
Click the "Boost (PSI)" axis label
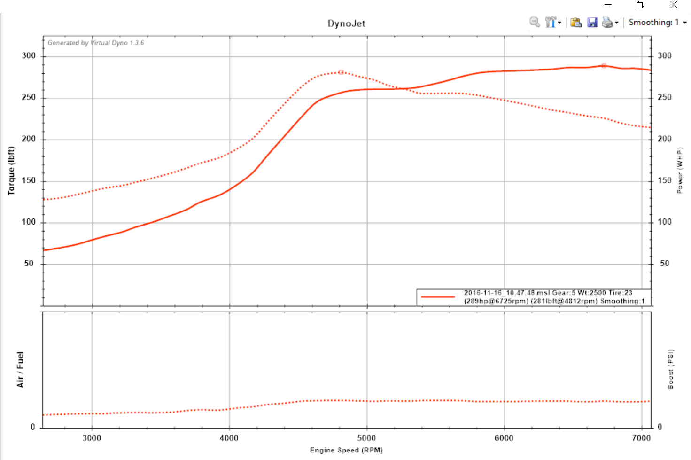click(671, 369)
